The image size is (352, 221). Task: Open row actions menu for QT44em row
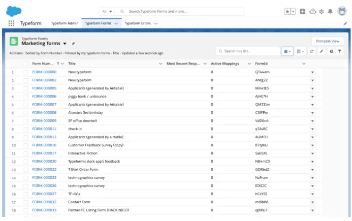click(x=312, y=72)
